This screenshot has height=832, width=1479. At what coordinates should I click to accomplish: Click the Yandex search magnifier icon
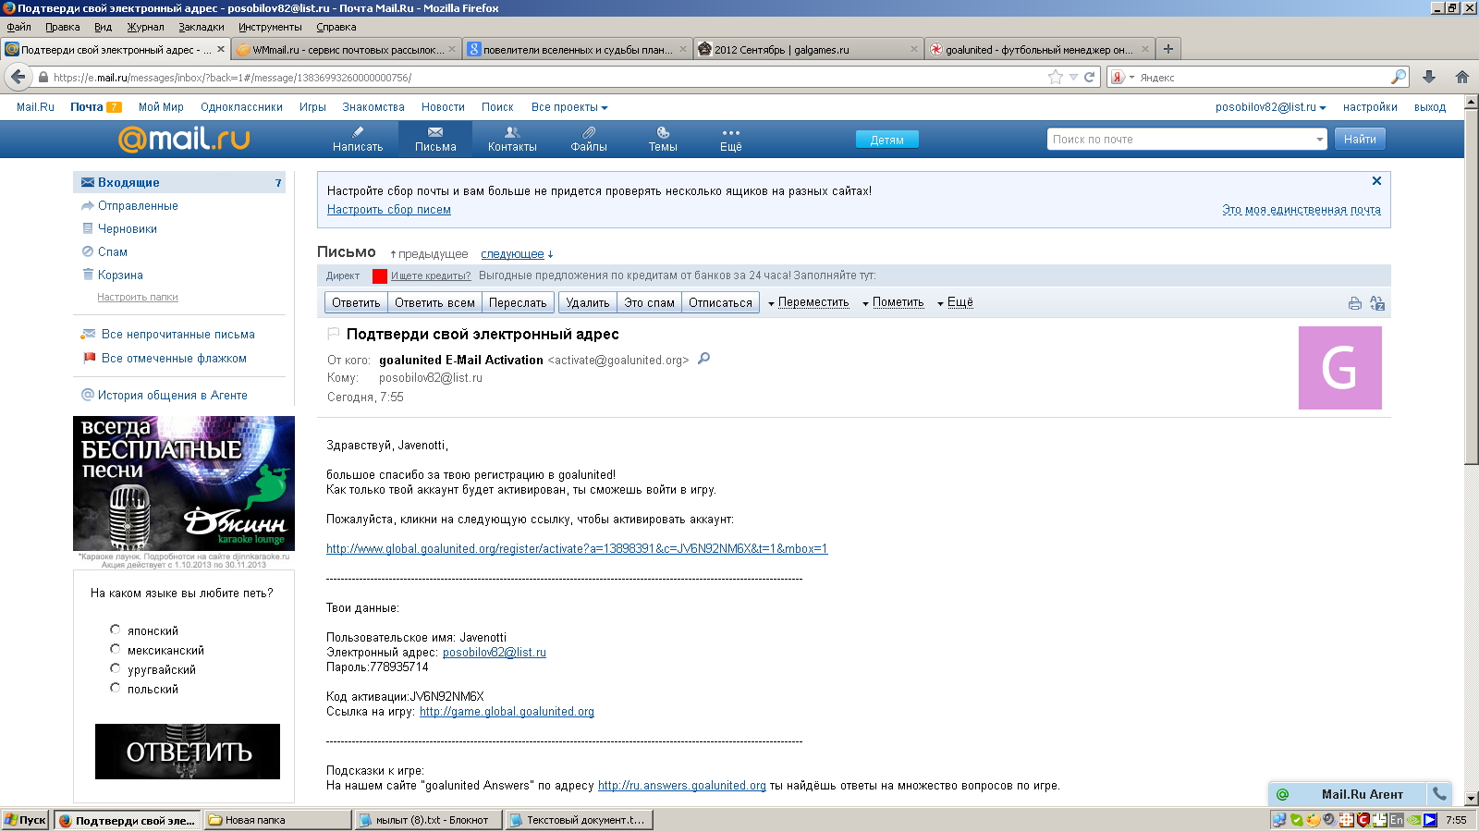tap(1399, 77)
